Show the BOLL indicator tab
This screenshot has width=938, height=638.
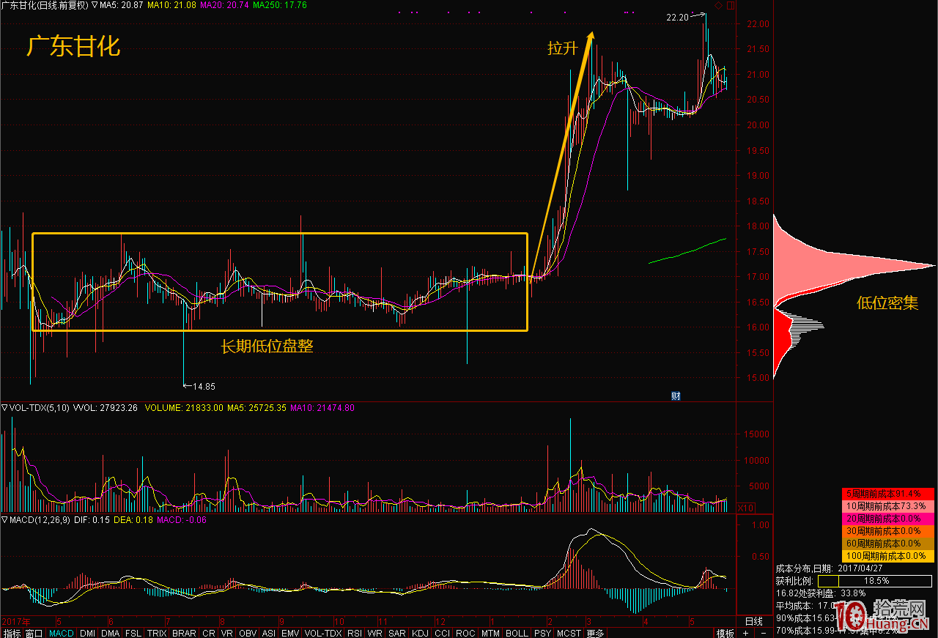pos(517,633)
